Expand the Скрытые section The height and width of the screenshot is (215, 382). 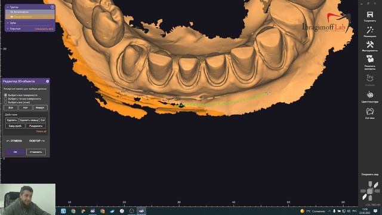tap(8, 29)
